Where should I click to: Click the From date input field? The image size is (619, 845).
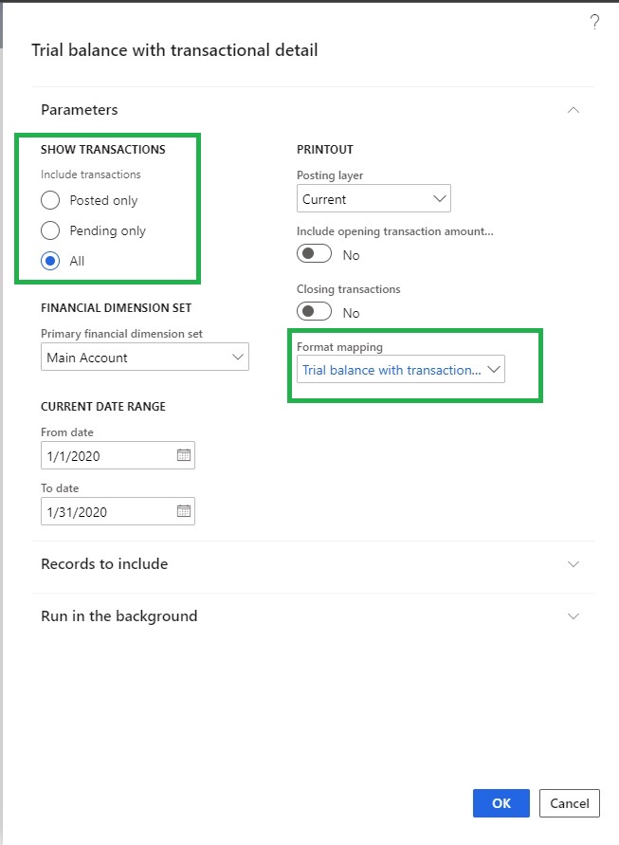(x=106, y=455)
